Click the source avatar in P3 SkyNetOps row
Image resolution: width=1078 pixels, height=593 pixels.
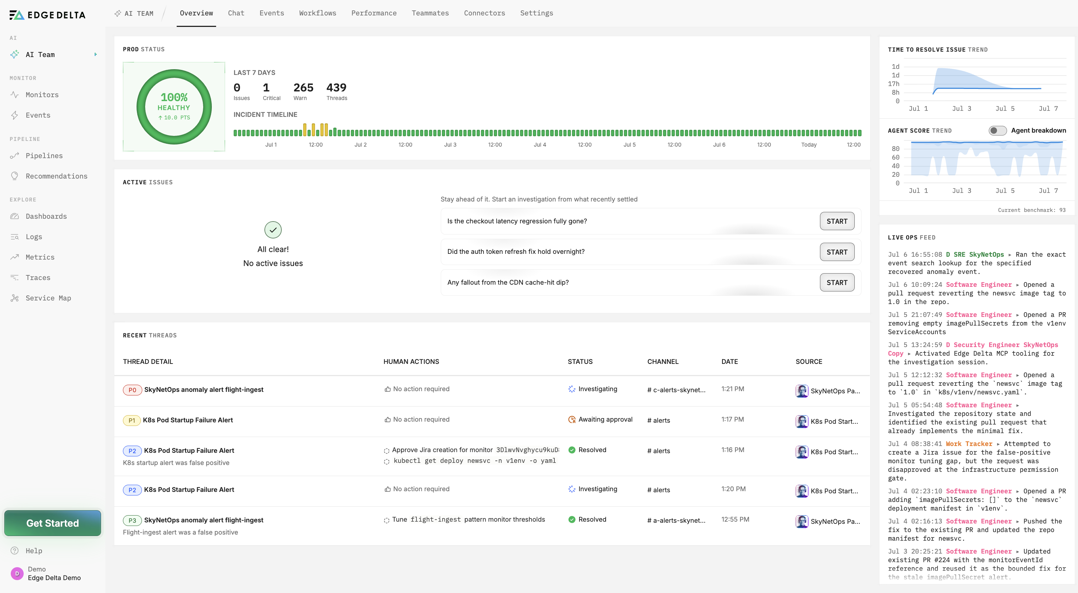coord(802,521)
